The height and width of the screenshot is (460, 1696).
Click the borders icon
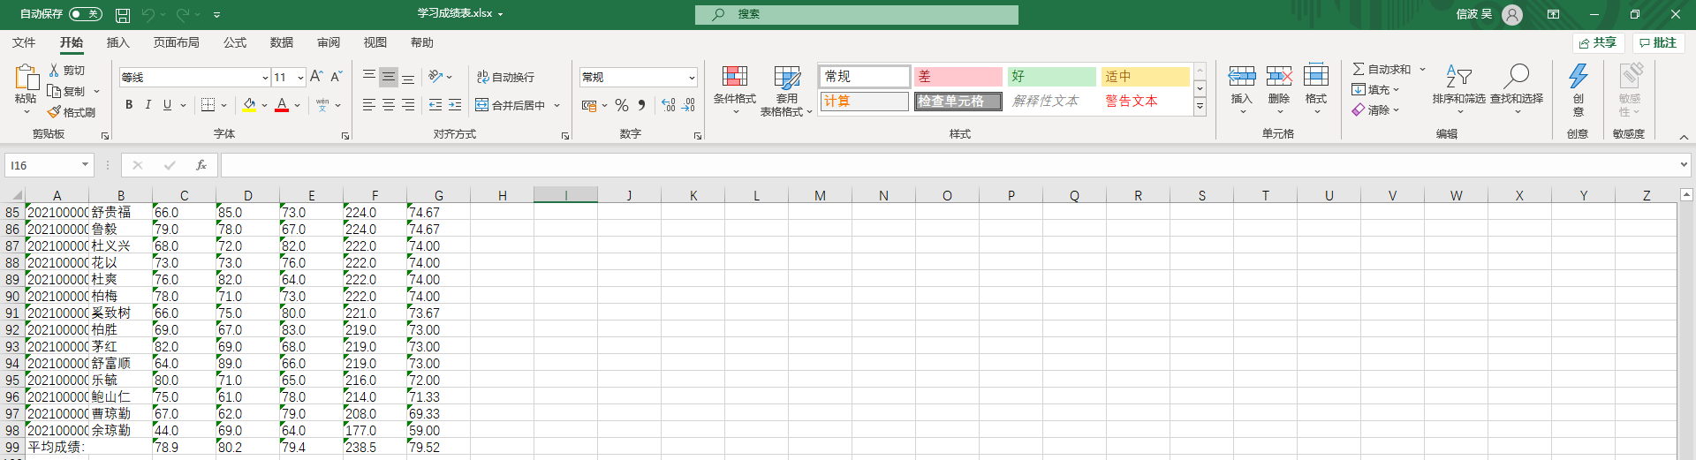click(208, 105)
